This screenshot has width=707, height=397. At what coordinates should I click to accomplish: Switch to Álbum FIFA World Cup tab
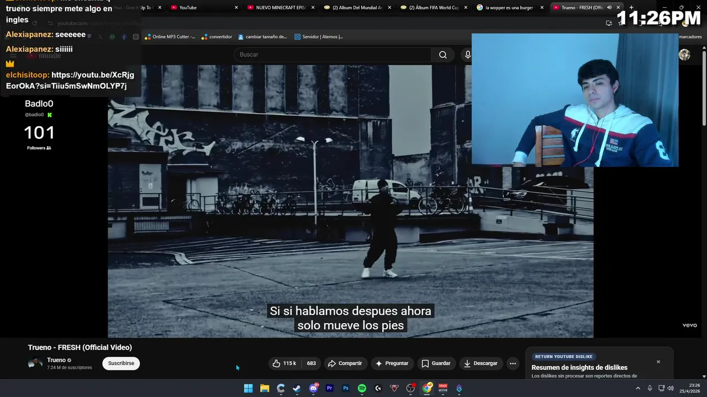tap(433, 8)
